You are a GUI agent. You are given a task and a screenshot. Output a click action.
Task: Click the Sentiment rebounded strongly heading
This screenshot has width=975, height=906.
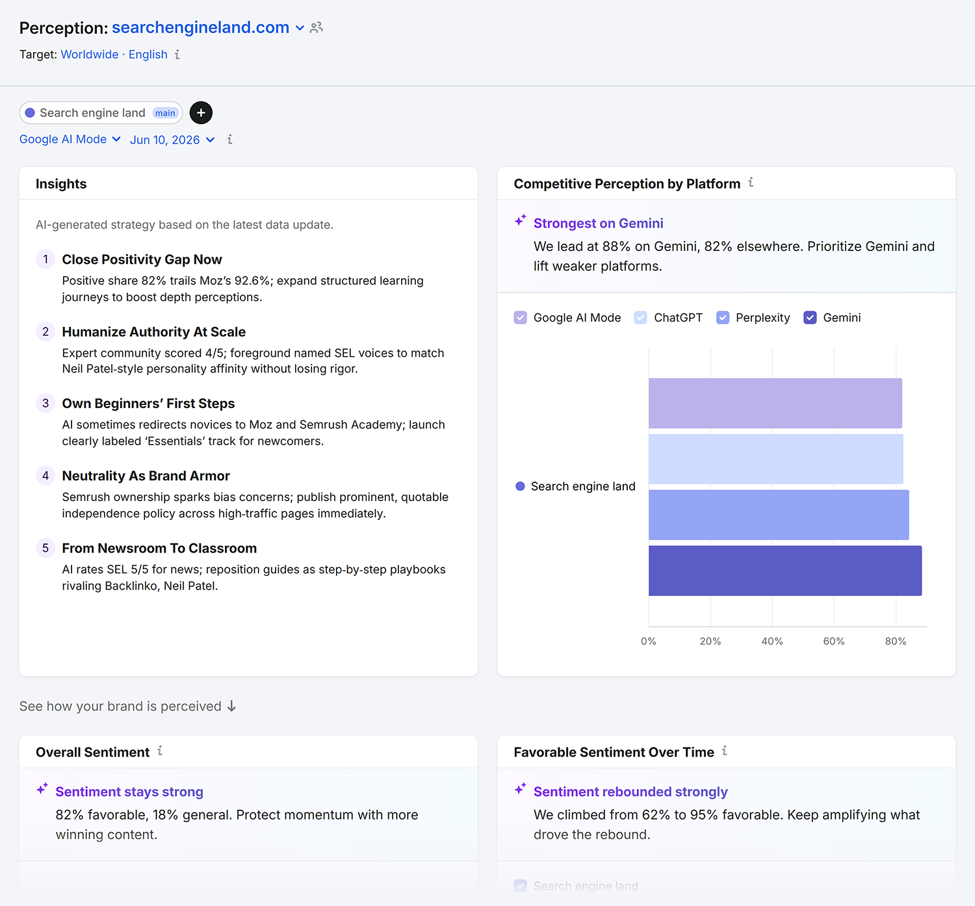pyautogui.click(x=630, y=792)
